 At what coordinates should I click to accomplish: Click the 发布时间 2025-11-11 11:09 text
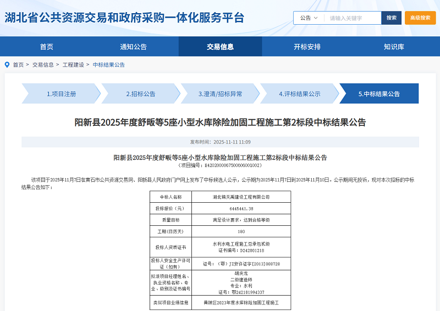coord(221,142)
